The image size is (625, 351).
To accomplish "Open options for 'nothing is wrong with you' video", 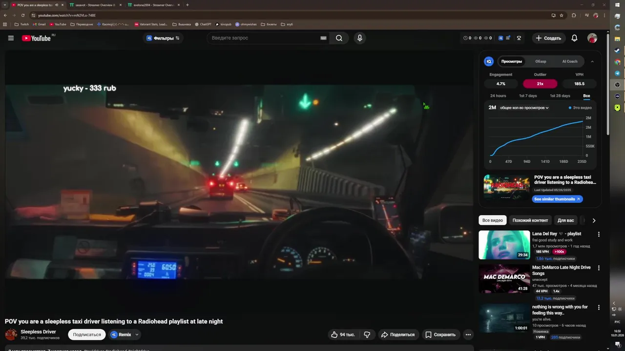I will pos(599,307).
